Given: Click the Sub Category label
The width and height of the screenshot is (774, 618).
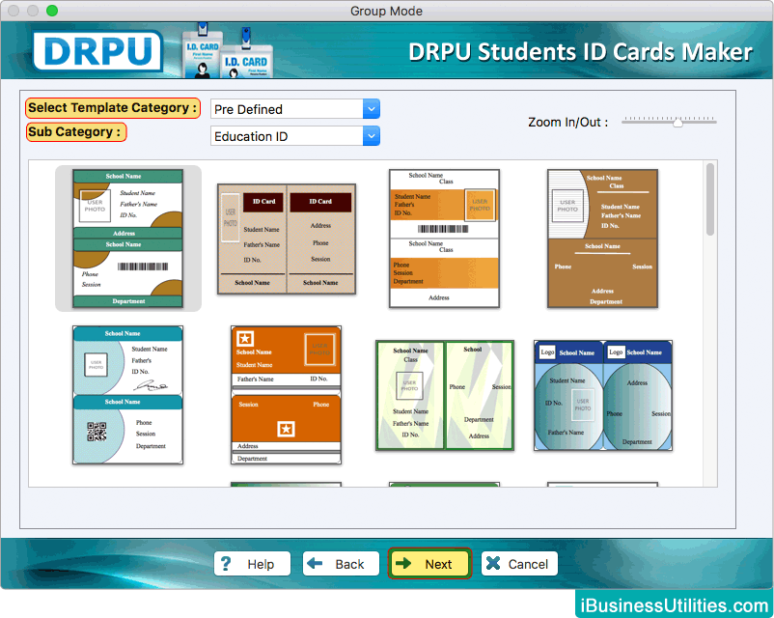Looking at the screenshot, I should click(x=76, y=132).
